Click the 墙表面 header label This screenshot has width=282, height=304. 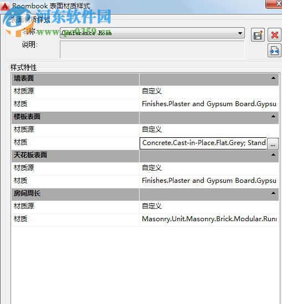pos(24,78)
